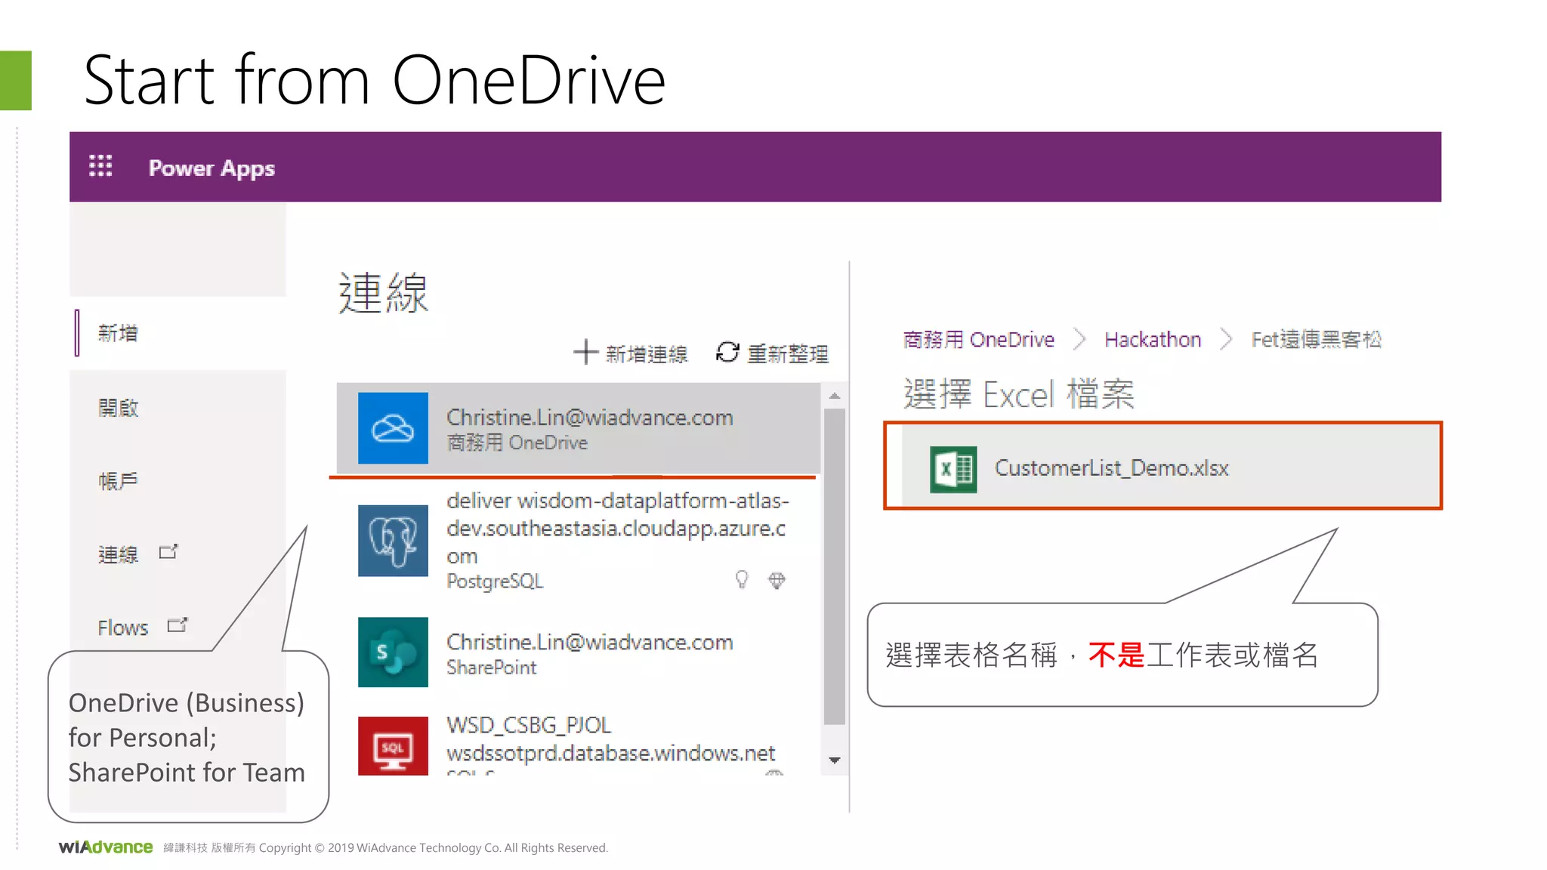This screenshot has height=870, width=1547.
Task: Select Christine.Lin SharePoint connection
Action: pyautogui.click(x=579, y=652)
